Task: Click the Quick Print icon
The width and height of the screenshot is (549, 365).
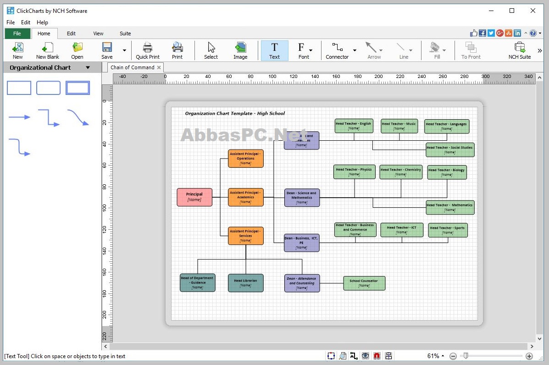Action: [147, 51]
